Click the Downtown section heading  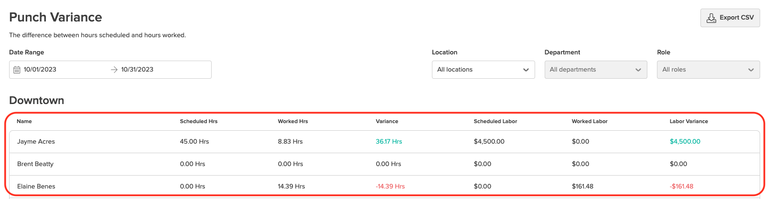[37, 101]
